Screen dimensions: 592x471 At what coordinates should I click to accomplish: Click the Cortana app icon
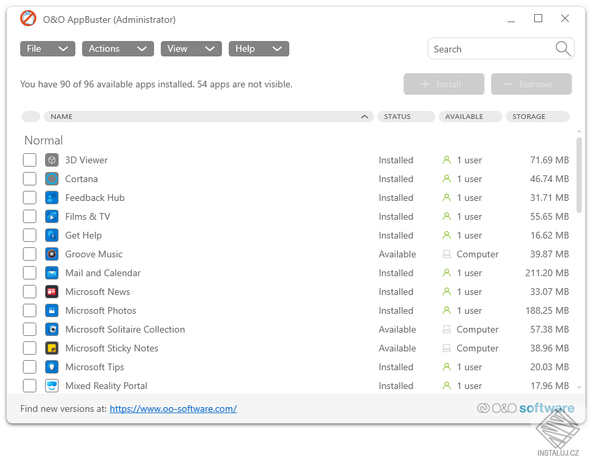52,179
